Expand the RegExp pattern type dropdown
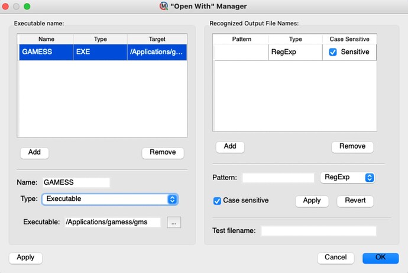This screenshot has width=408, height=273. pyautogui.click(x=347, y=178)
